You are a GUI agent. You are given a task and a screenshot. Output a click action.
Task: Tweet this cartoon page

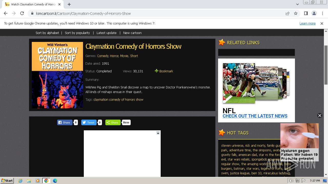coord(89,122)
